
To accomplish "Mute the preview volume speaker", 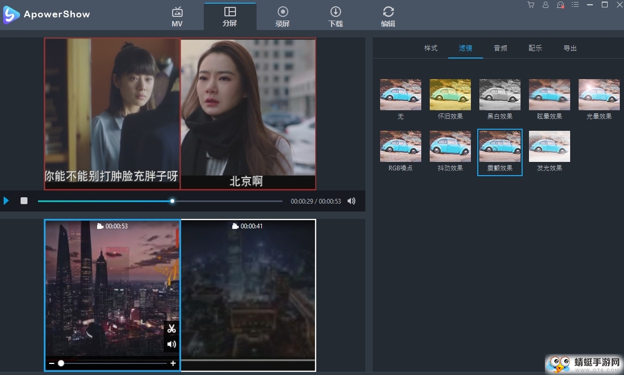I will 352,201.
